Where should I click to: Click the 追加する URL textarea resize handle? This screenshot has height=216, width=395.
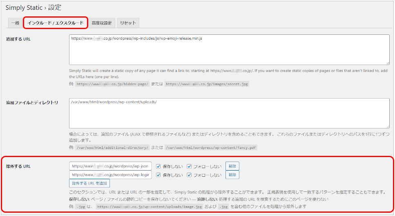pyautogui.click(x=388, y=63)
